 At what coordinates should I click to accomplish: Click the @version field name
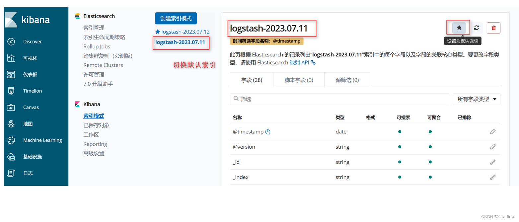244,147
